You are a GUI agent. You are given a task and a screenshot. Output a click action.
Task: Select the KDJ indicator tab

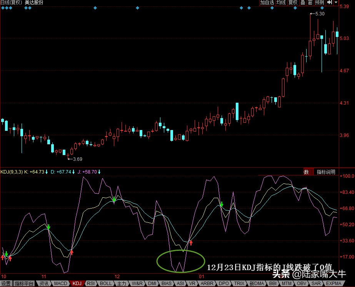click(77, 284)
